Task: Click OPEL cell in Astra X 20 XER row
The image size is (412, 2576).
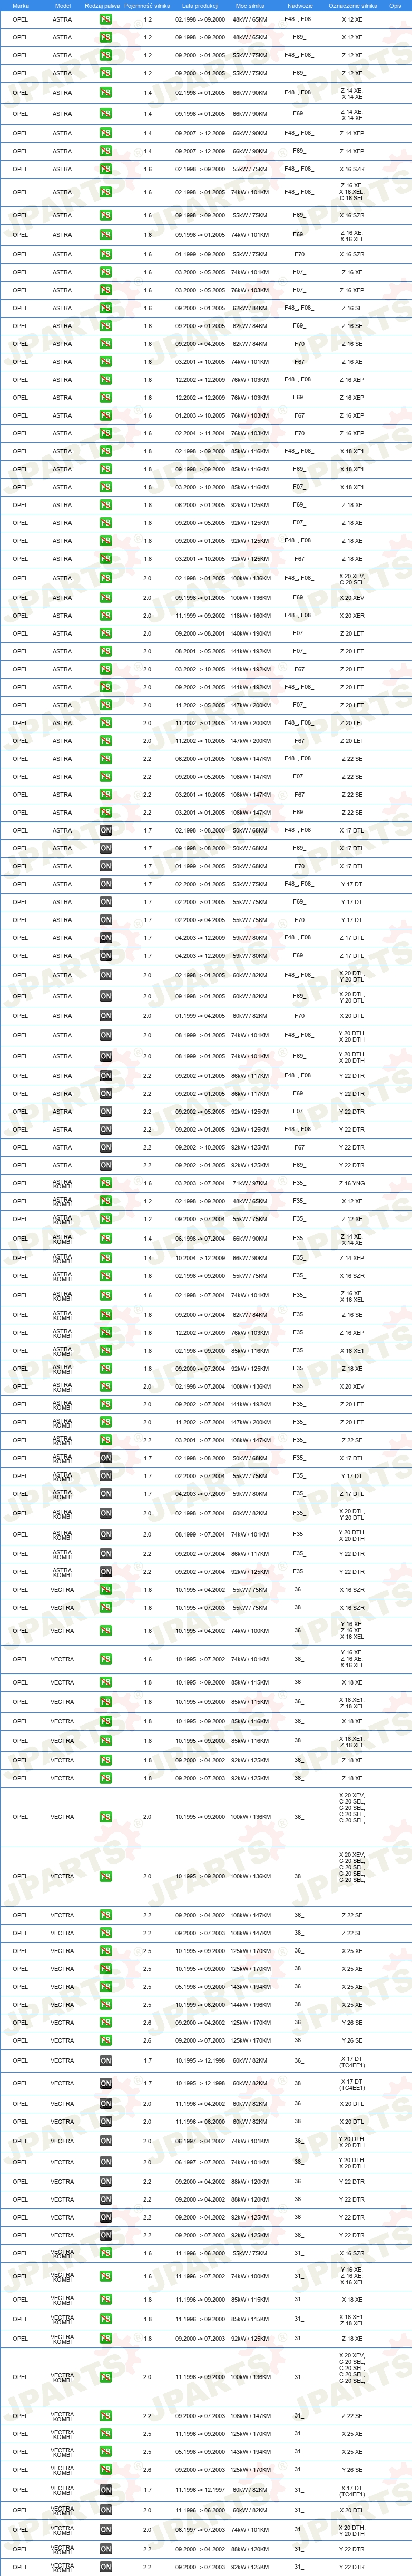Action: [x=20, y=616]
